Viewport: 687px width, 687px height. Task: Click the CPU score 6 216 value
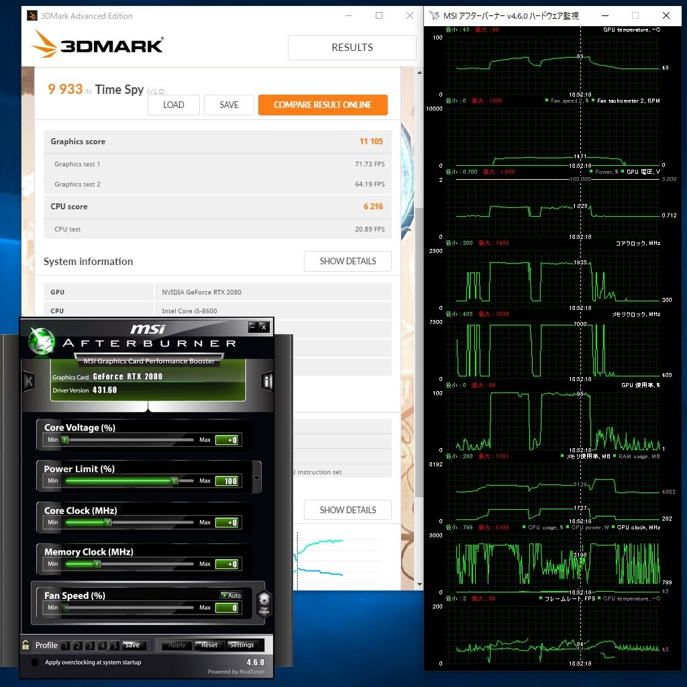[x=373, y=207]
